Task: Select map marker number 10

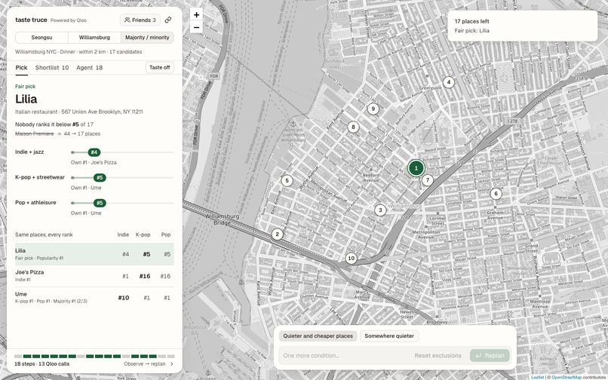Action: [351, 259]
